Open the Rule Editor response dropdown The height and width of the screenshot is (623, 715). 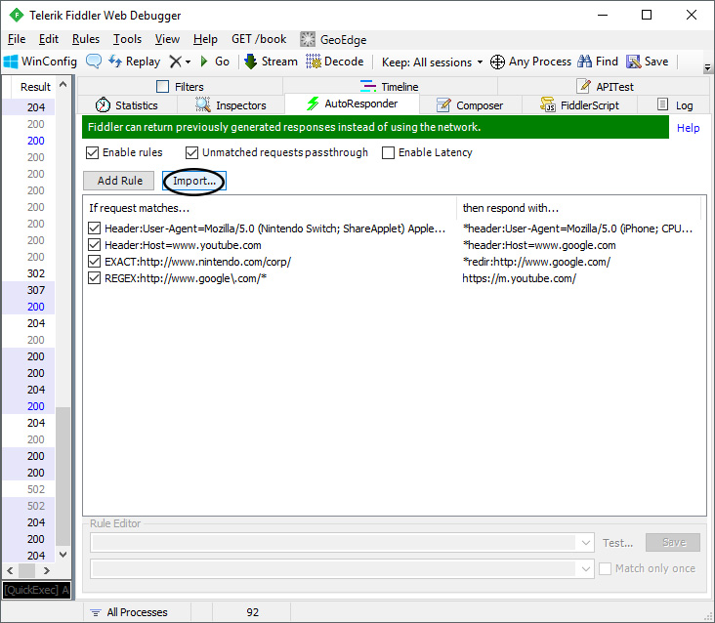coord(585,568)
